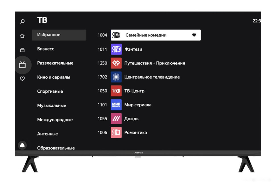The height and width of the screenshot is (184, 276).
Task: Open the Развлекательные category
Action: (x=55, y=63)
